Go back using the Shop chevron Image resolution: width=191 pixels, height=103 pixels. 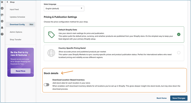click(x=7, y=2)
